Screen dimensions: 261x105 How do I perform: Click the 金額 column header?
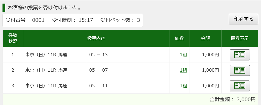(x=205, y=38)
